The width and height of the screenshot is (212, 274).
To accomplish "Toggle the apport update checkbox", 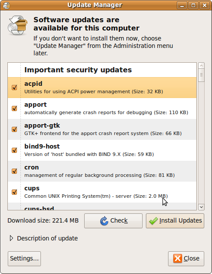I will [x=14, y=108].
